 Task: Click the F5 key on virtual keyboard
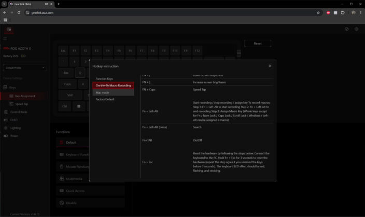coord(119,51)
